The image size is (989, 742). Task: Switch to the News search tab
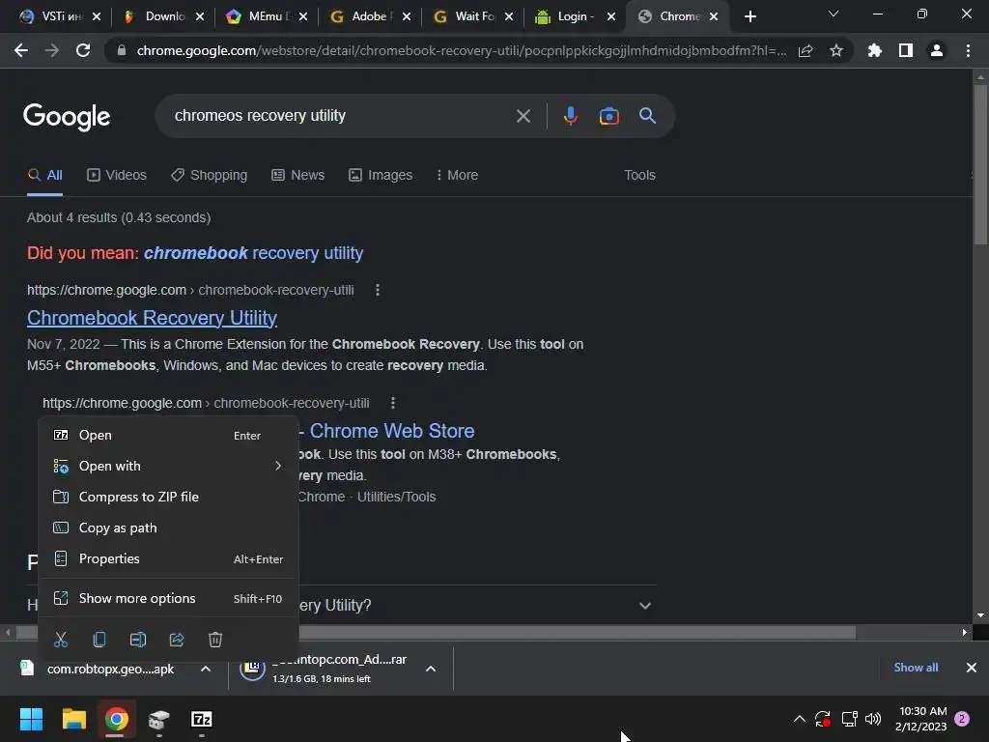[297, 176]
